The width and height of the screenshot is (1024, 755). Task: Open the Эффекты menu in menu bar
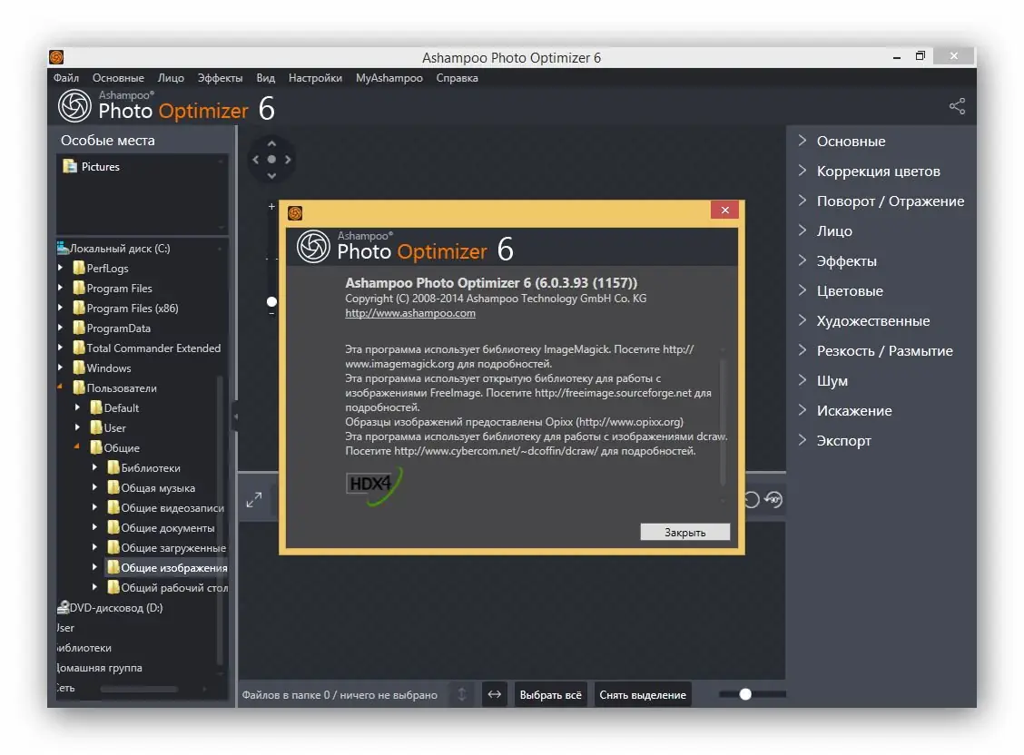tap(220, 78)
